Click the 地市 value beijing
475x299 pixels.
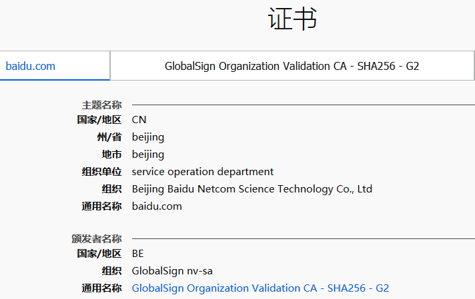pyautogui.click(x=148, y=154)
